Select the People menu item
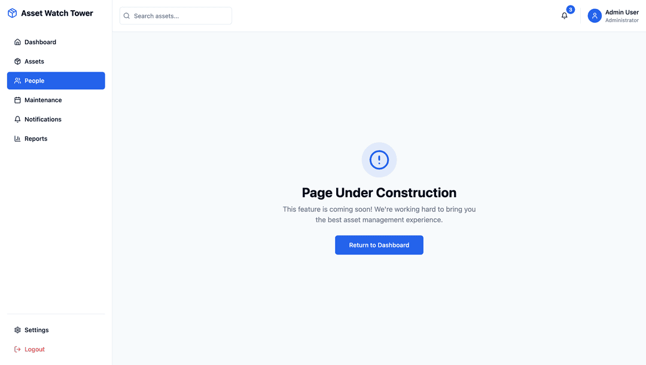 (x=56, y=81)
